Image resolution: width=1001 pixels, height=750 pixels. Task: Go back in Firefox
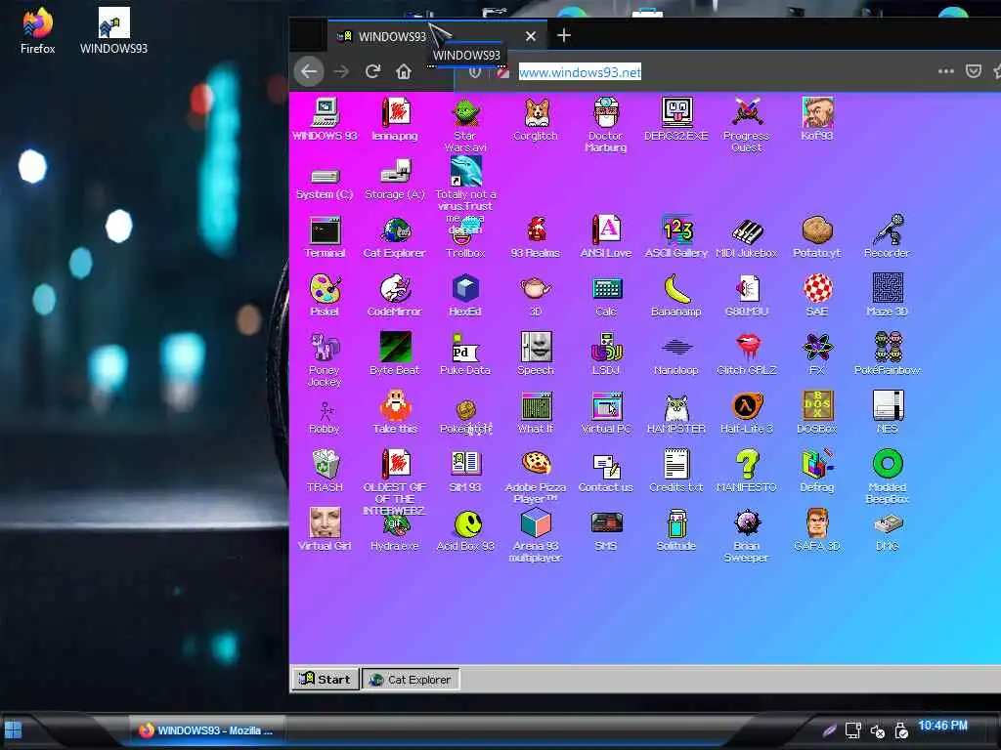(309, 71)
